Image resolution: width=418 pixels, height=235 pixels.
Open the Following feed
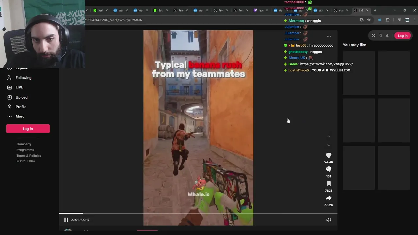point(24,78)
